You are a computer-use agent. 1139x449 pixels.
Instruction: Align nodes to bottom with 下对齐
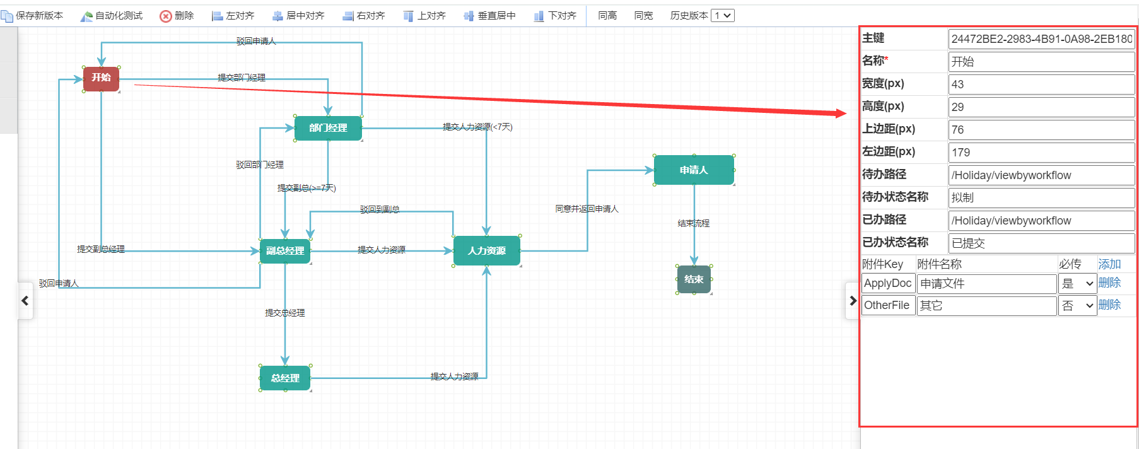pos(555,16)
